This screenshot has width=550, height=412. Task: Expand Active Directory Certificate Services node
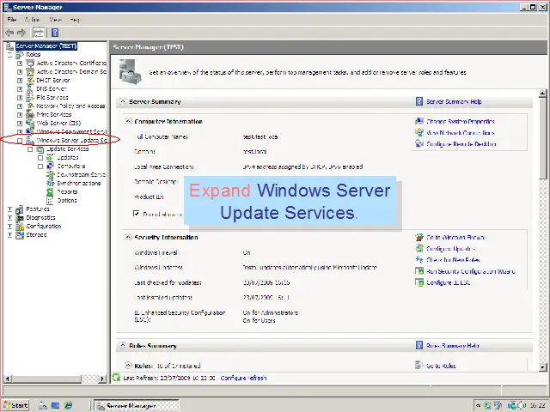pos(20,63)
